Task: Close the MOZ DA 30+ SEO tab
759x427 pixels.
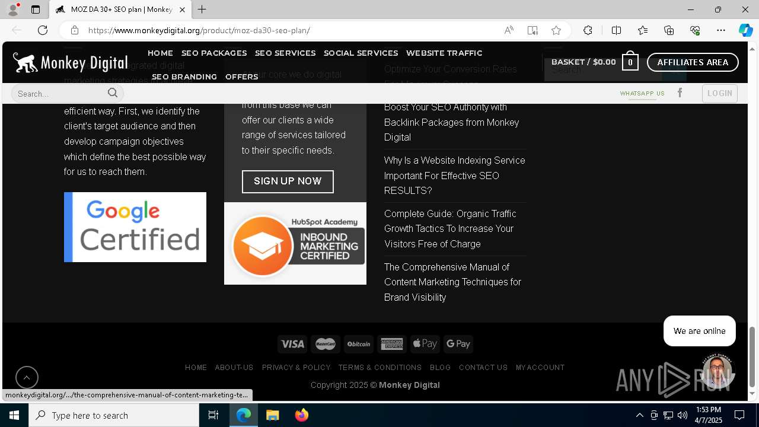Action: 182,9
